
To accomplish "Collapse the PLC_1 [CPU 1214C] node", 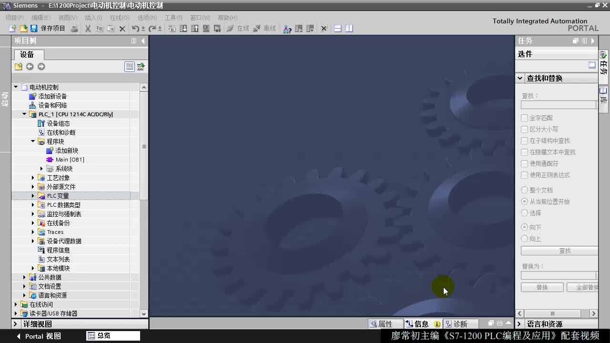I will 24,114.
